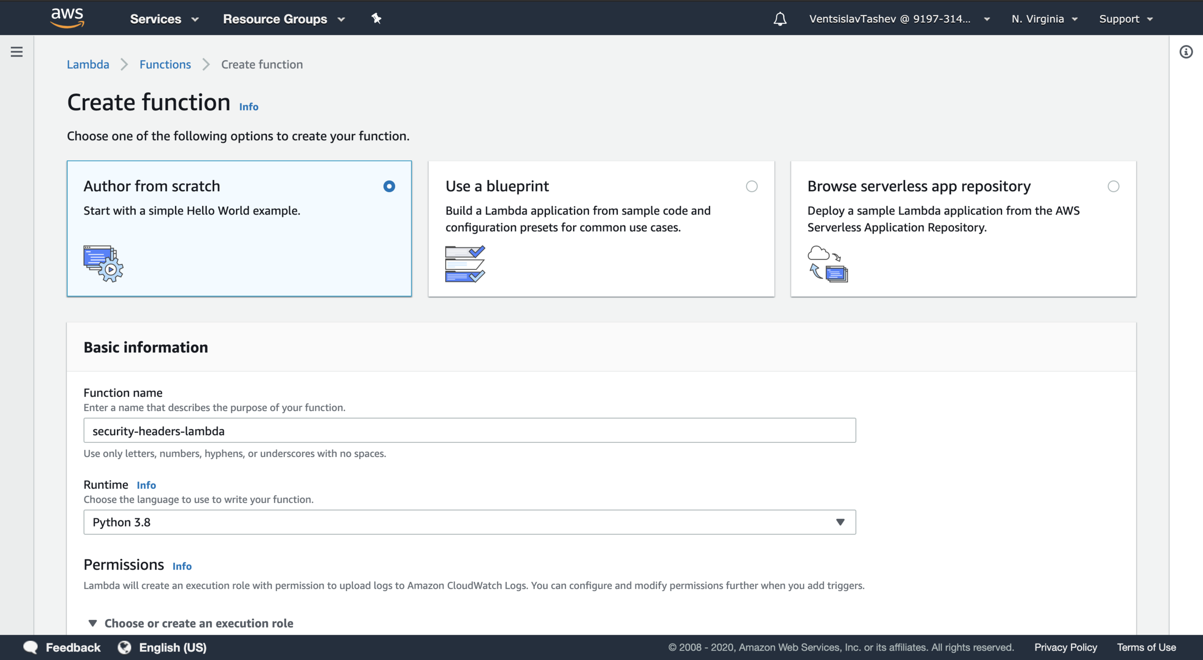Open the N. Virginia region dropdown
The image size is (1203, 660).
tap(1044, 19)
